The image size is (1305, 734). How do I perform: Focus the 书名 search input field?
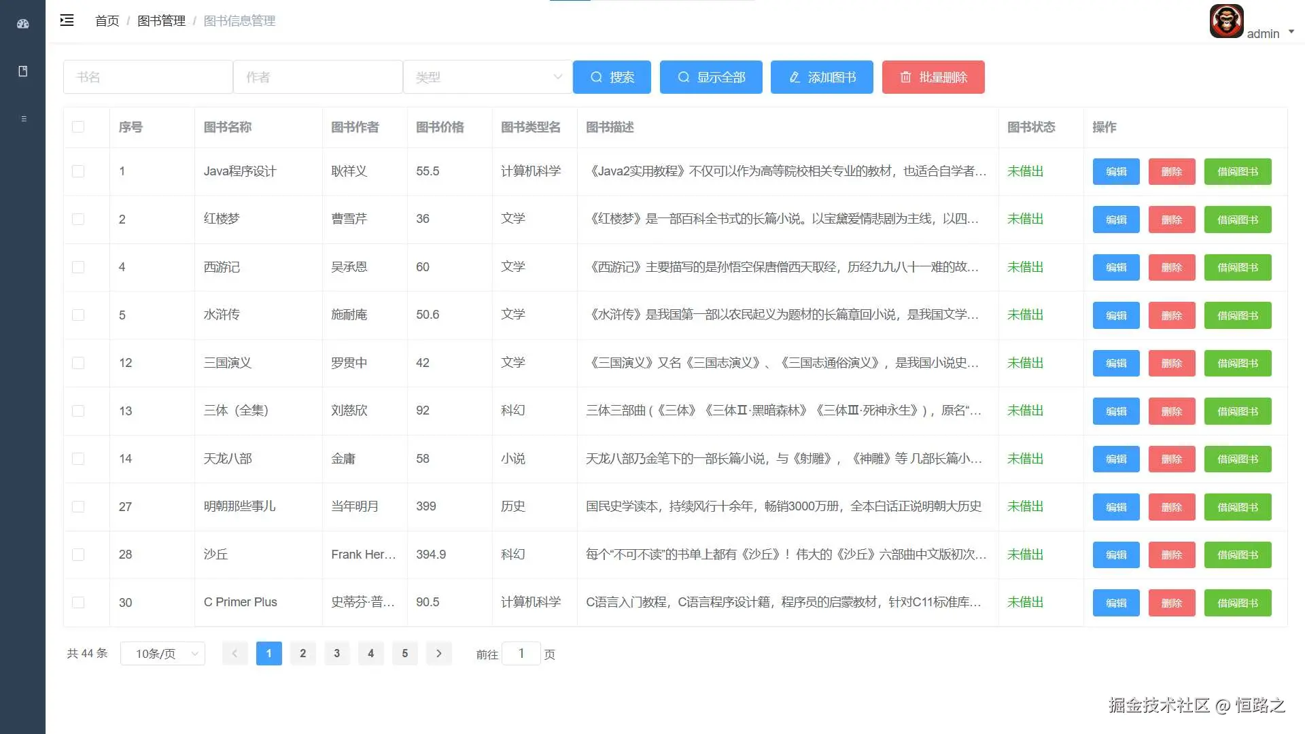[x=148, y=77]
